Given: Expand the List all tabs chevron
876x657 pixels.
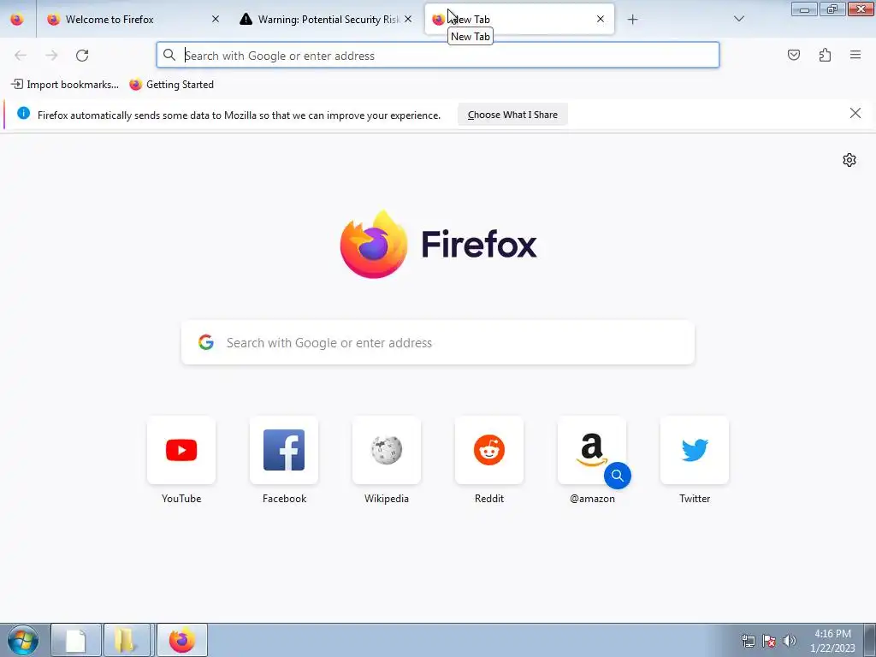Looking at the screenshot, I should [738, 19].
